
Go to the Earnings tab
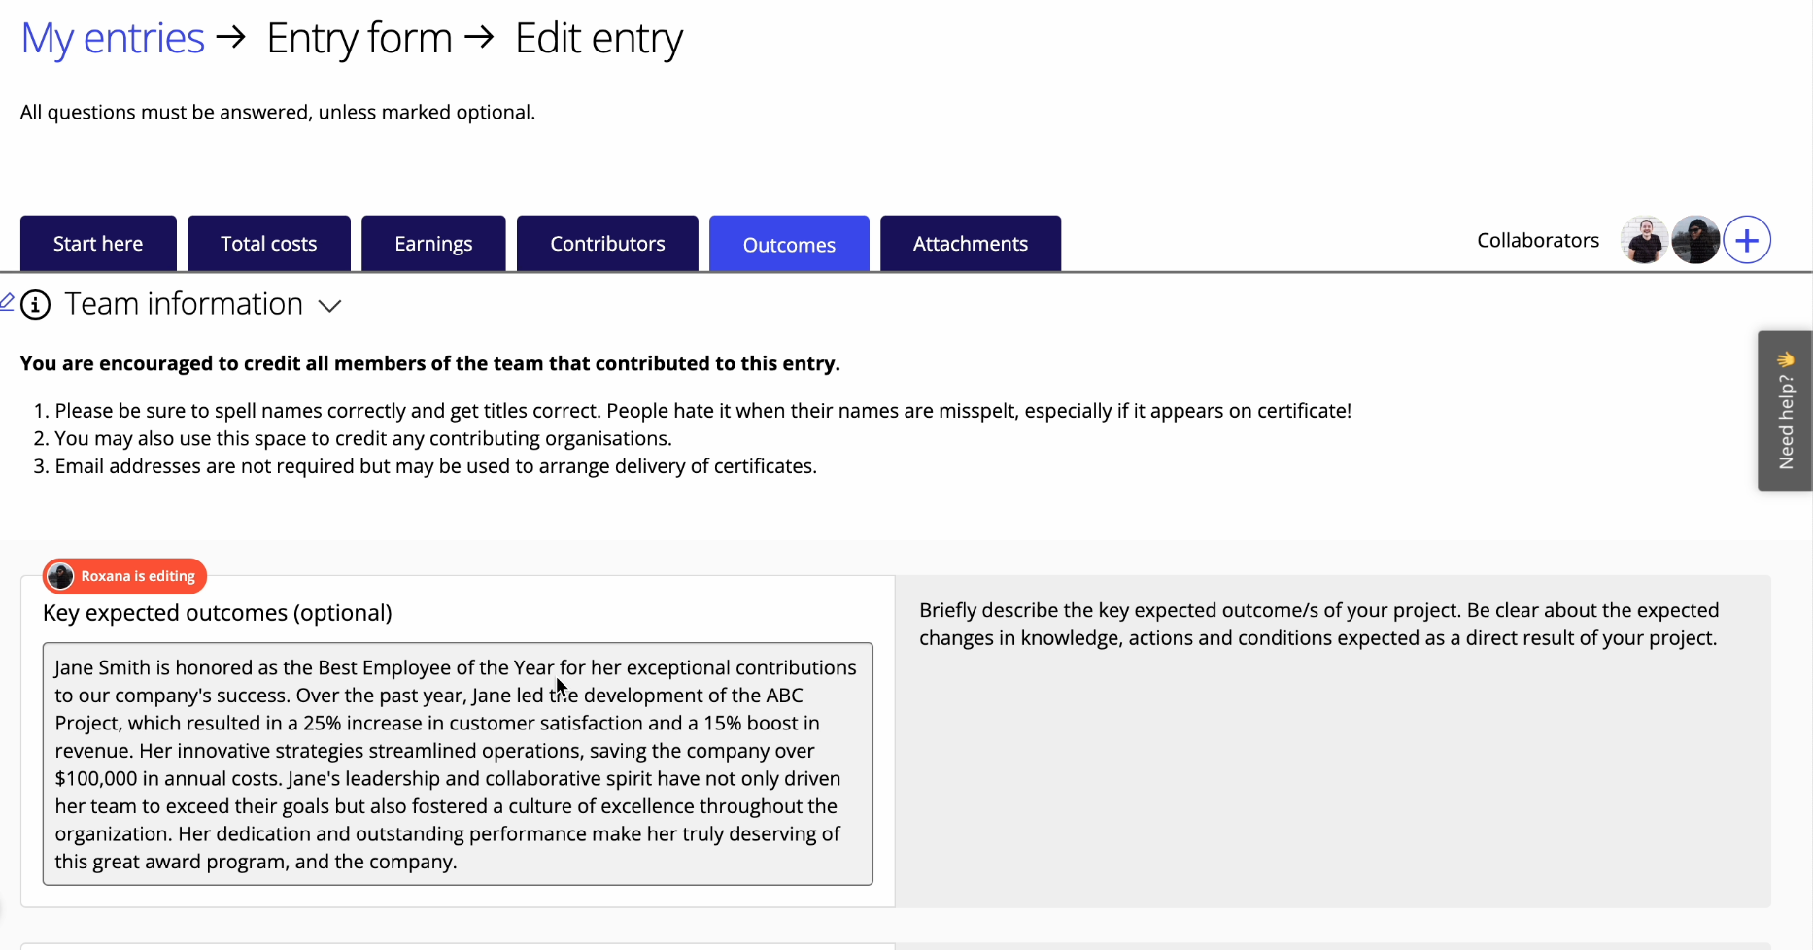433,244
